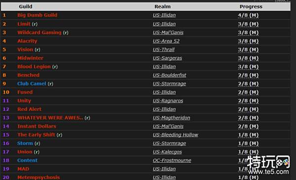The height and width of the screenshot is (180, 296).
Task: Open US-Illidan realm in Blood Legion row
Action: pyautogui.click(x=164, y=67)
